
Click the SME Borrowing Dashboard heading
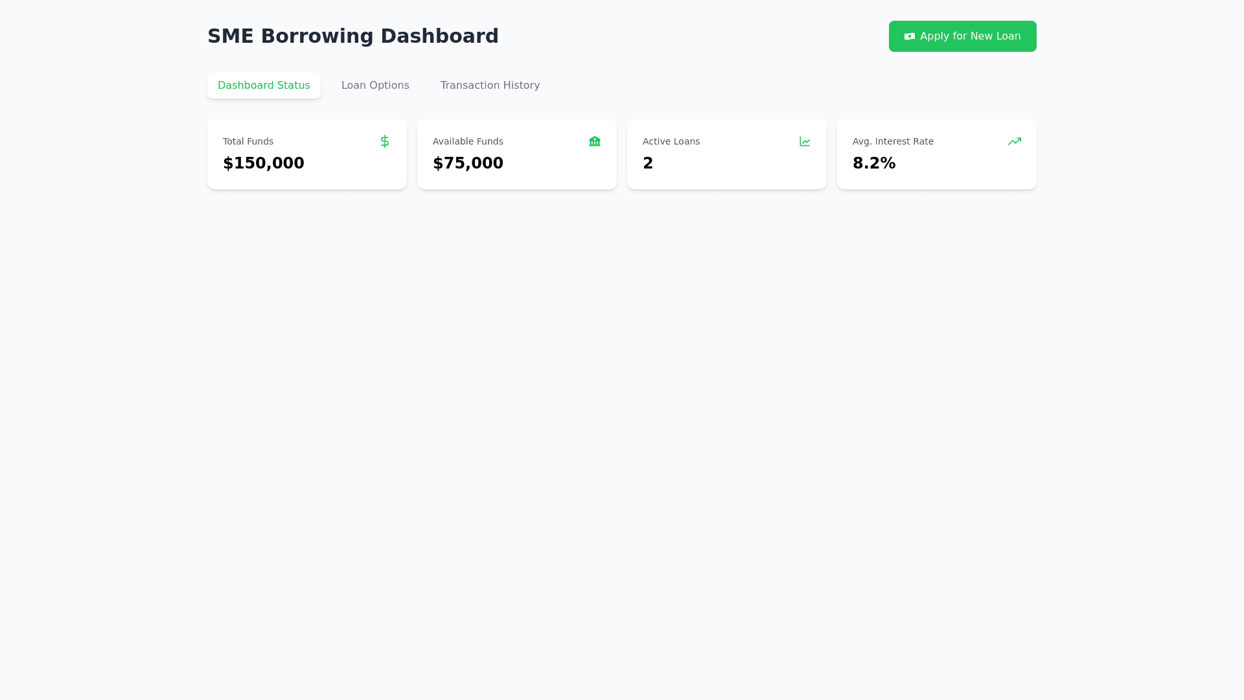(352, 36)
